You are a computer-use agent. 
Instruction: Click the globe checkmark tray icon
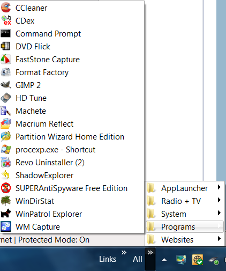click(x=198, y=260)
